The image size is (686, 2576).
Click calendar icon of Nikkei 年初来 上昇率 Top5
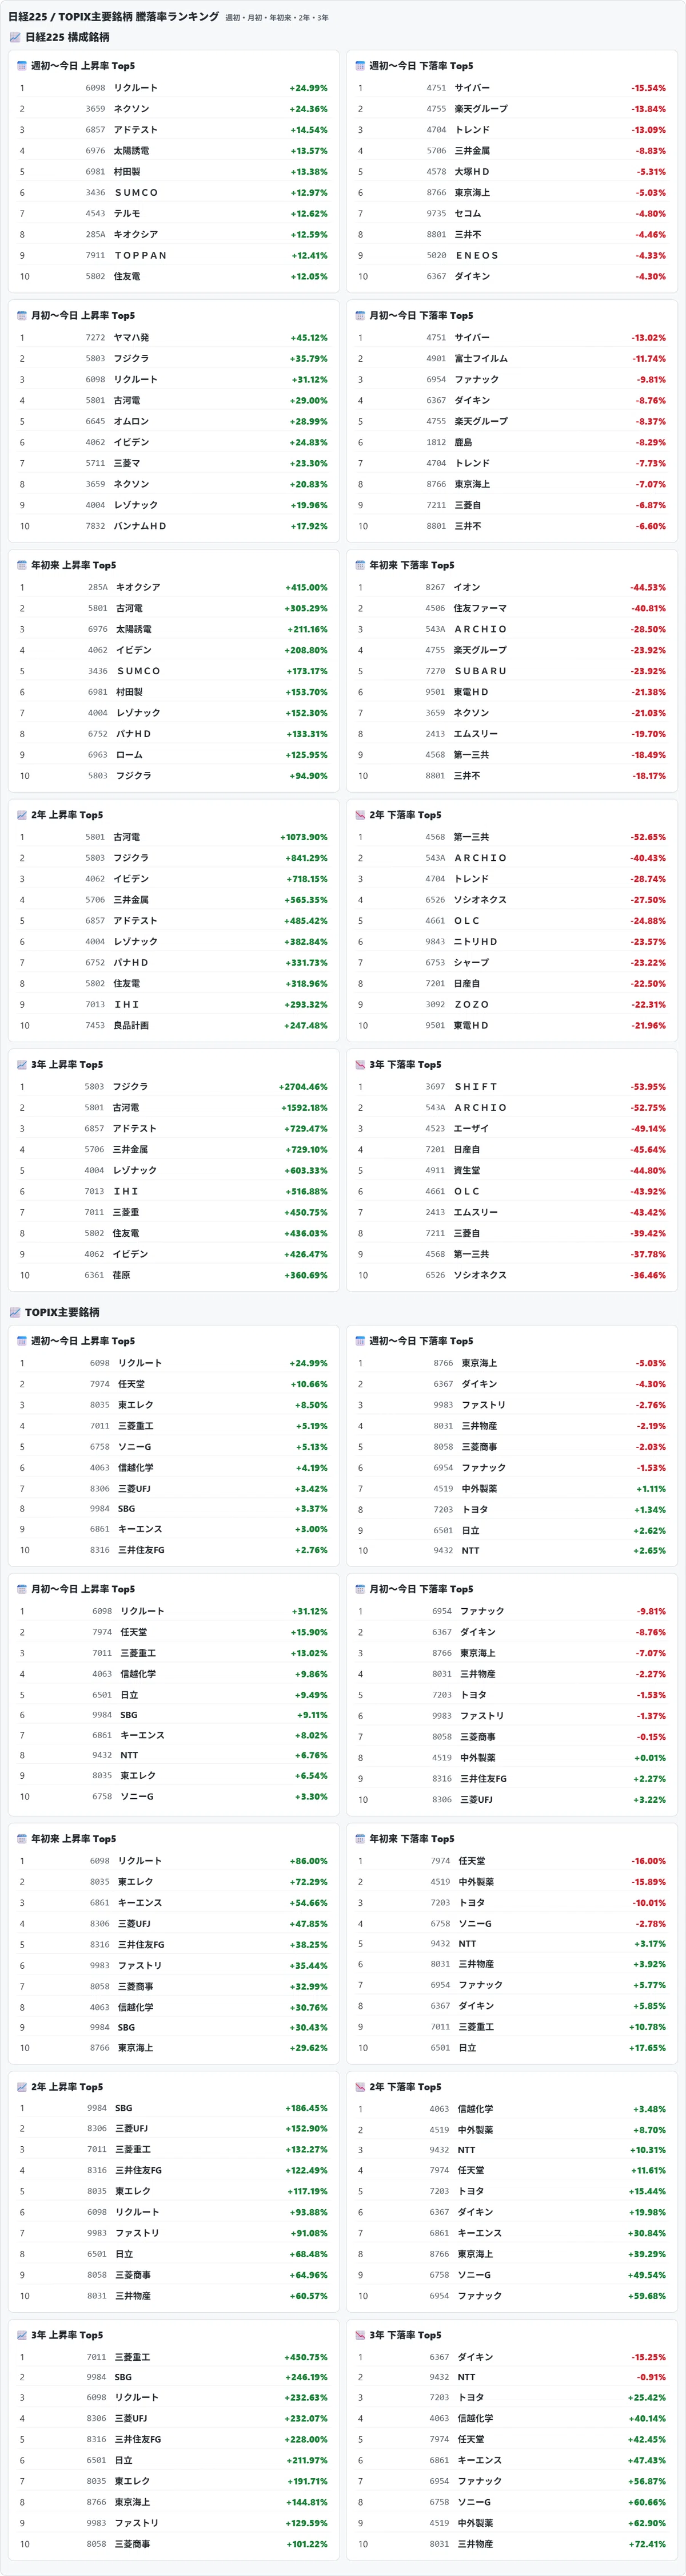tap(22, 565)
